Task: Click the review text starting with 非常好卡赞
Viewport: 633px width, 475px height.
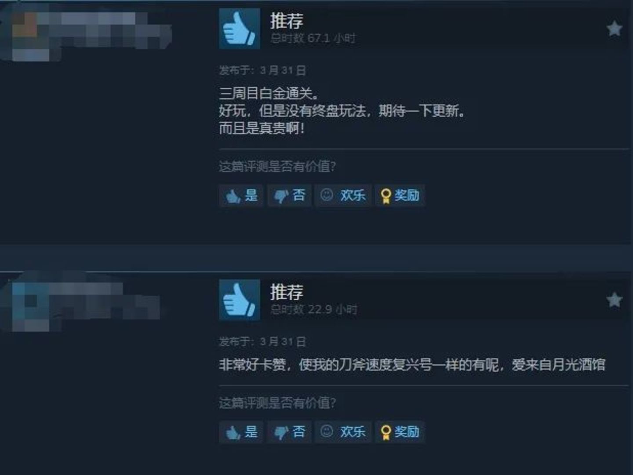Action: tap(412, 365)
